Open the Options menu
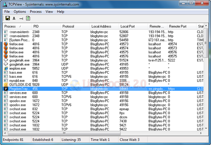The image size is (211, 145). click(20, 12)
